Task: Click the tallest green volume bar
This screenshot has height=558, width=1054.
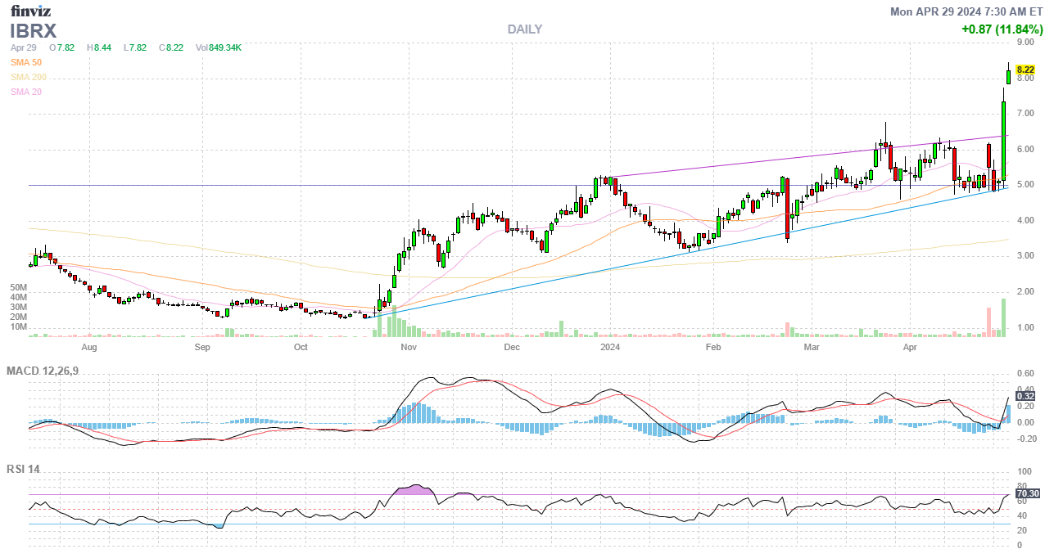Action: pyautogui.click(x=1003, y=318)
